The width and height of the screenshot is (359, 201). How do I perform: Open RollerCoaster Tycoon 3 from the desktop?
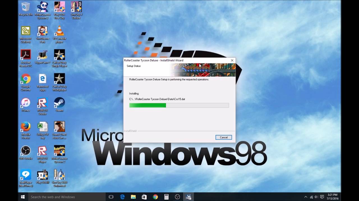pos(42,7)
